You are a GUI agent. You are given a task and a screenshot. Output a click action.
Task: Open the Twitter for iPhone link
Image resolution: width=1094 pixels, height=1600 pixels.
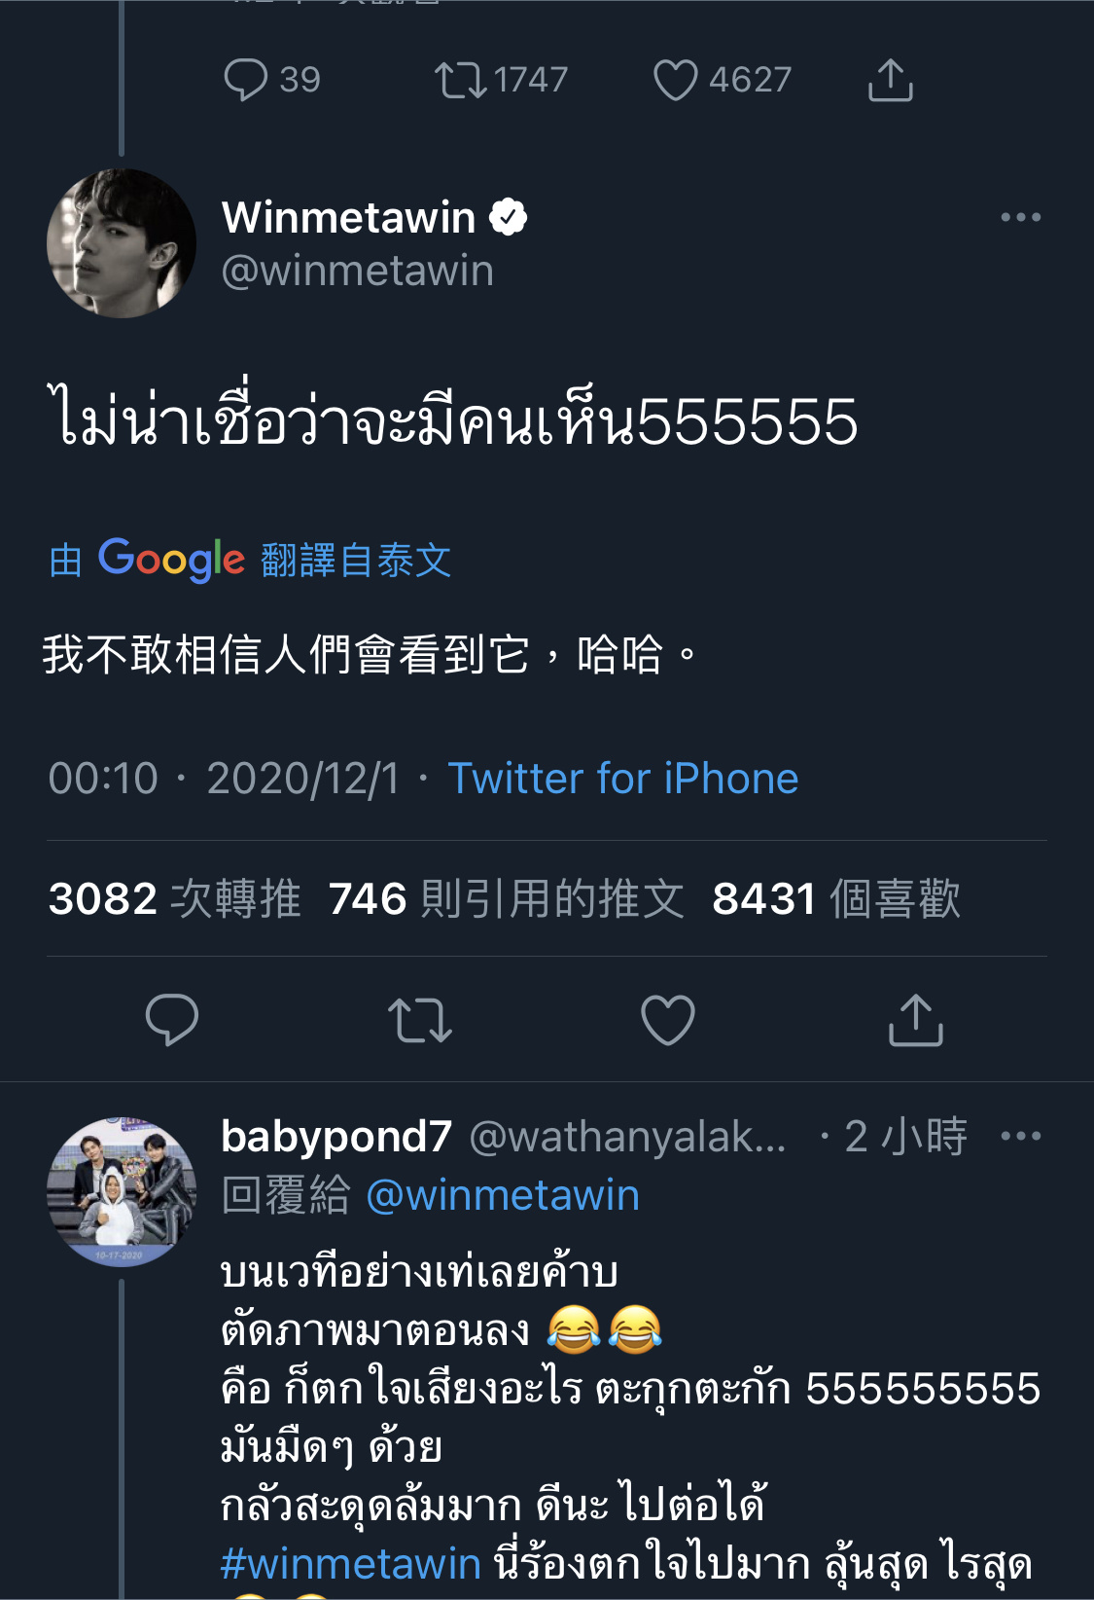(623, 779)
